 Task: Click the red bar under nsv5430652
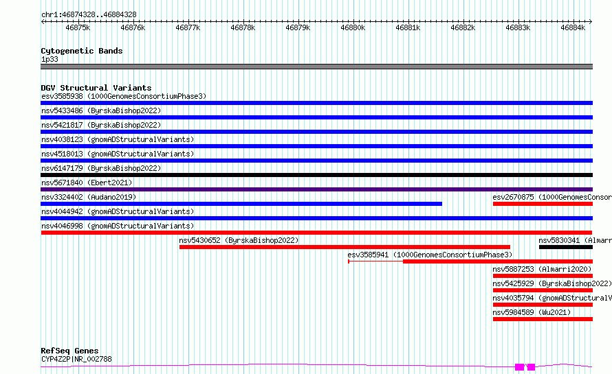[x=345, y=247]
